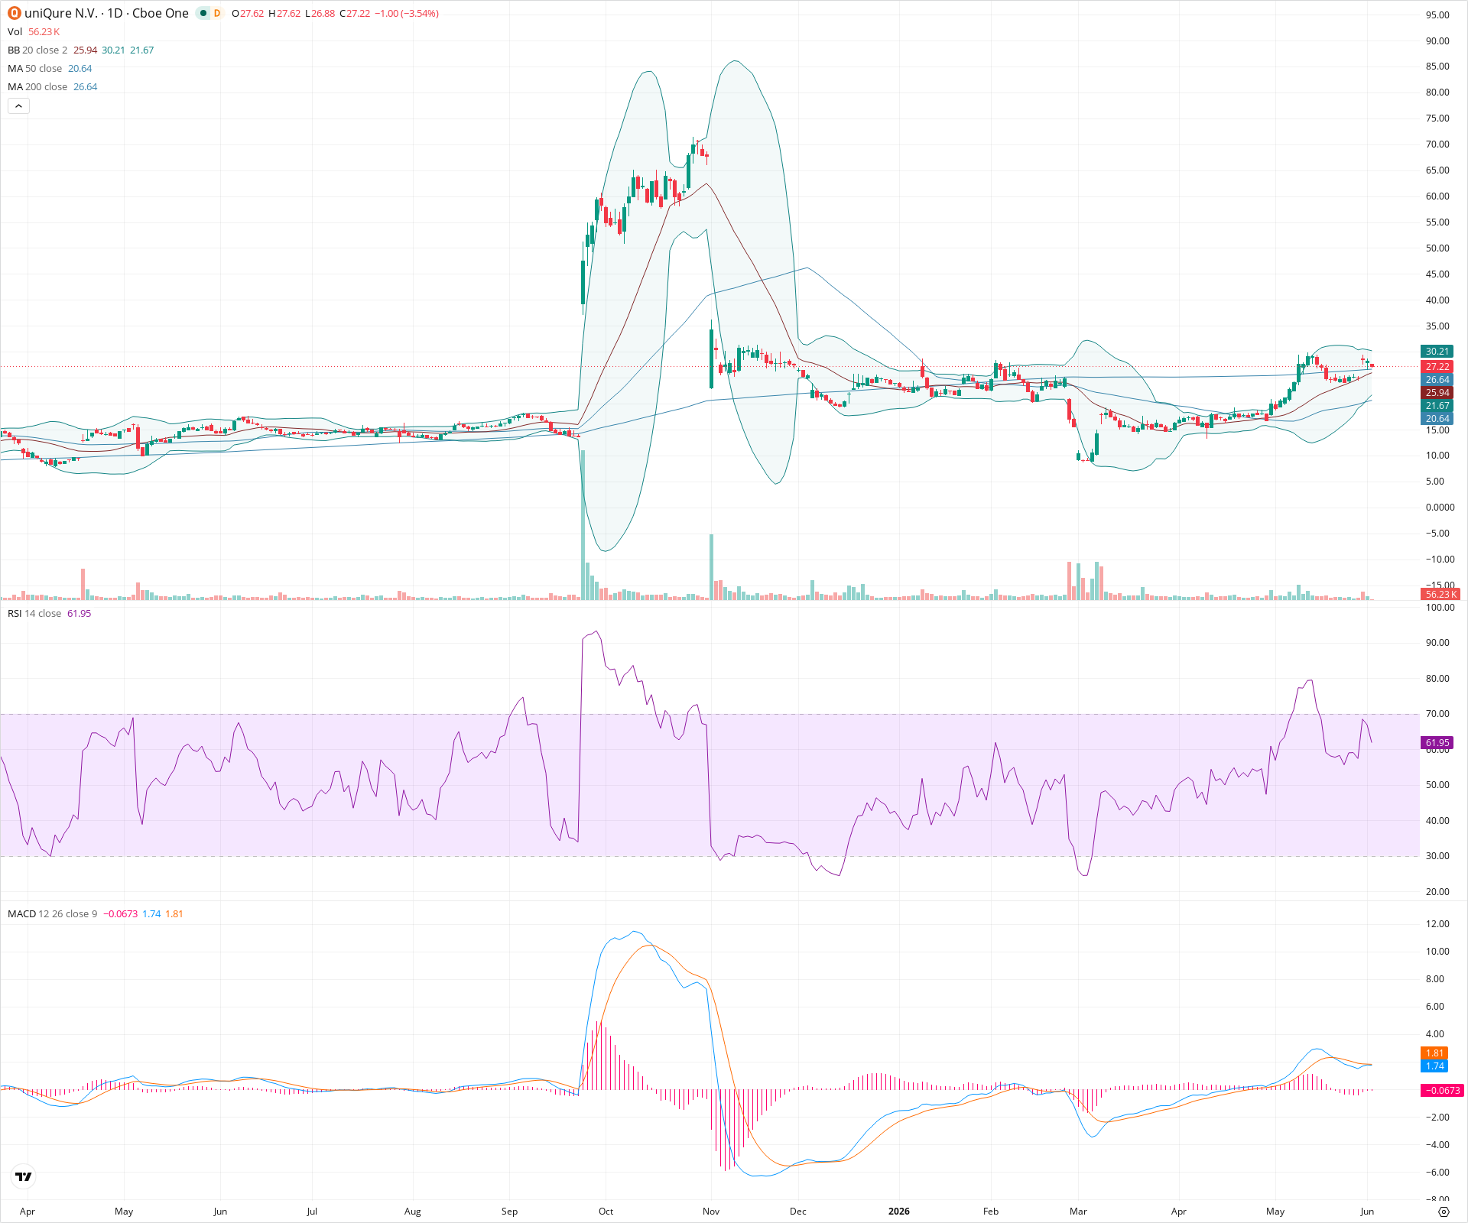Select the uniQure N.V. · 1D · Cboe One title

[x=106, y=13]
